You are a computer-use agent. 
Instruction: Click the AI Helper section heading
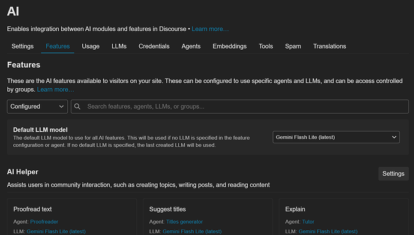coord(22,172)
